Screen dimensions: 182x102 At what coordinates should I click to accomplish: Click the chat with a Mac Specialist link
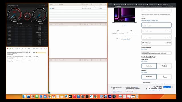tap(125, 39)
